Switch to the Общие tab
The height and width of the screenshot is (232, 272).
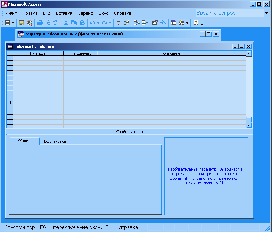tap(24, 141)
